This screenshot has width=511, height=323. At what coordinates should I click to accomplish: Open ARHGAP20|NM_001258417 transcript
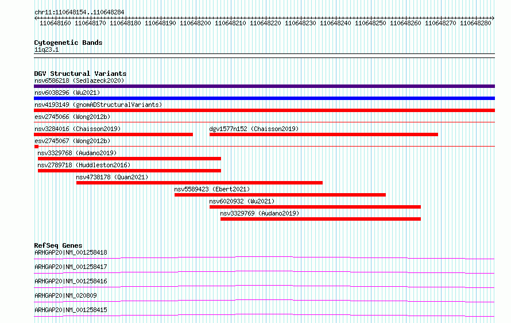click(x=71, y=267)
